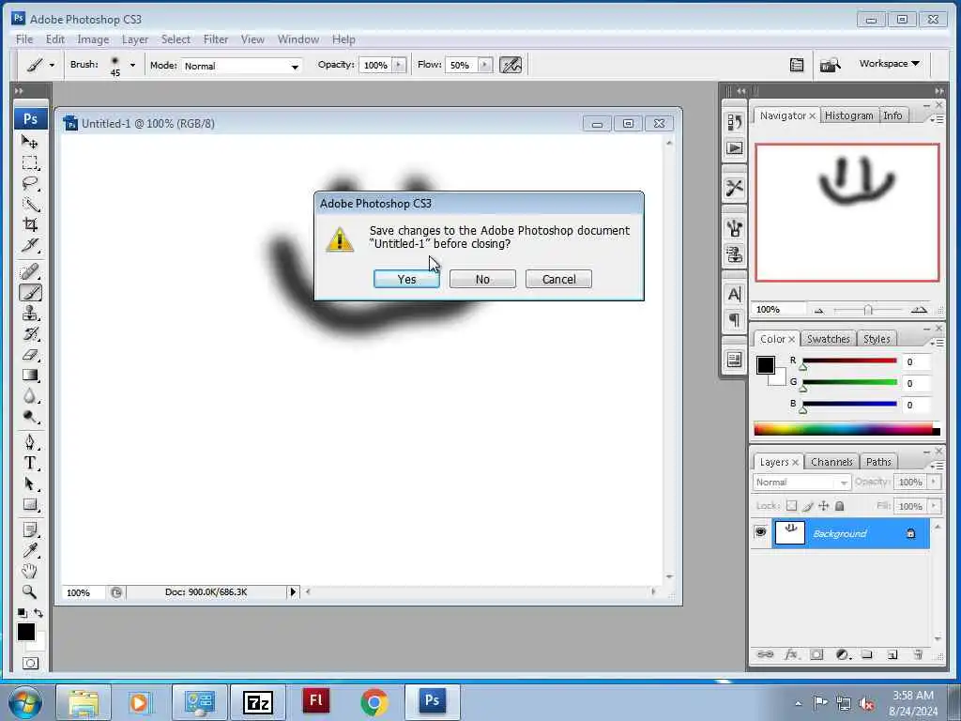Select the Crop tool
Viewport: 961px width, 721px height.
point(29,224)
